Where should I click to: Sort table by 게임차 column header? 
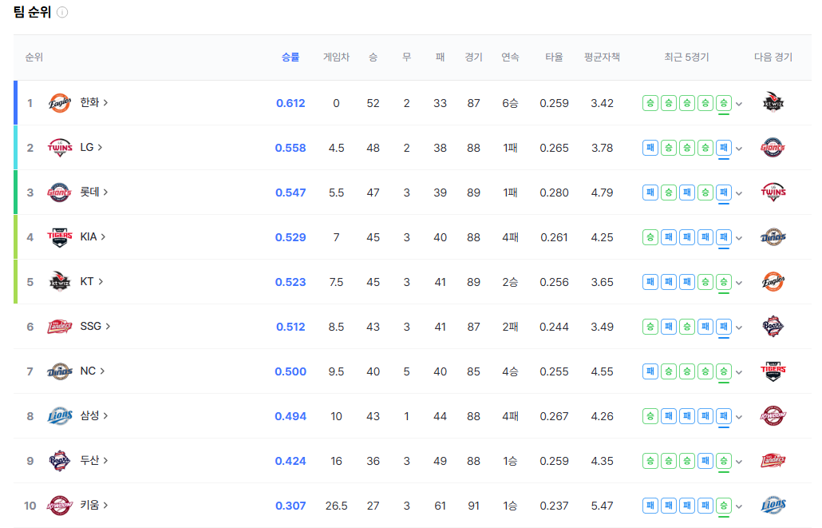pos(336,58)
